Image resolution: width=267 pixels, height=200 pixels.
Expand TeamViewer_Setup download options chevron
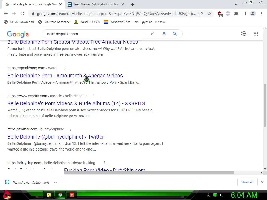point(56,182)
